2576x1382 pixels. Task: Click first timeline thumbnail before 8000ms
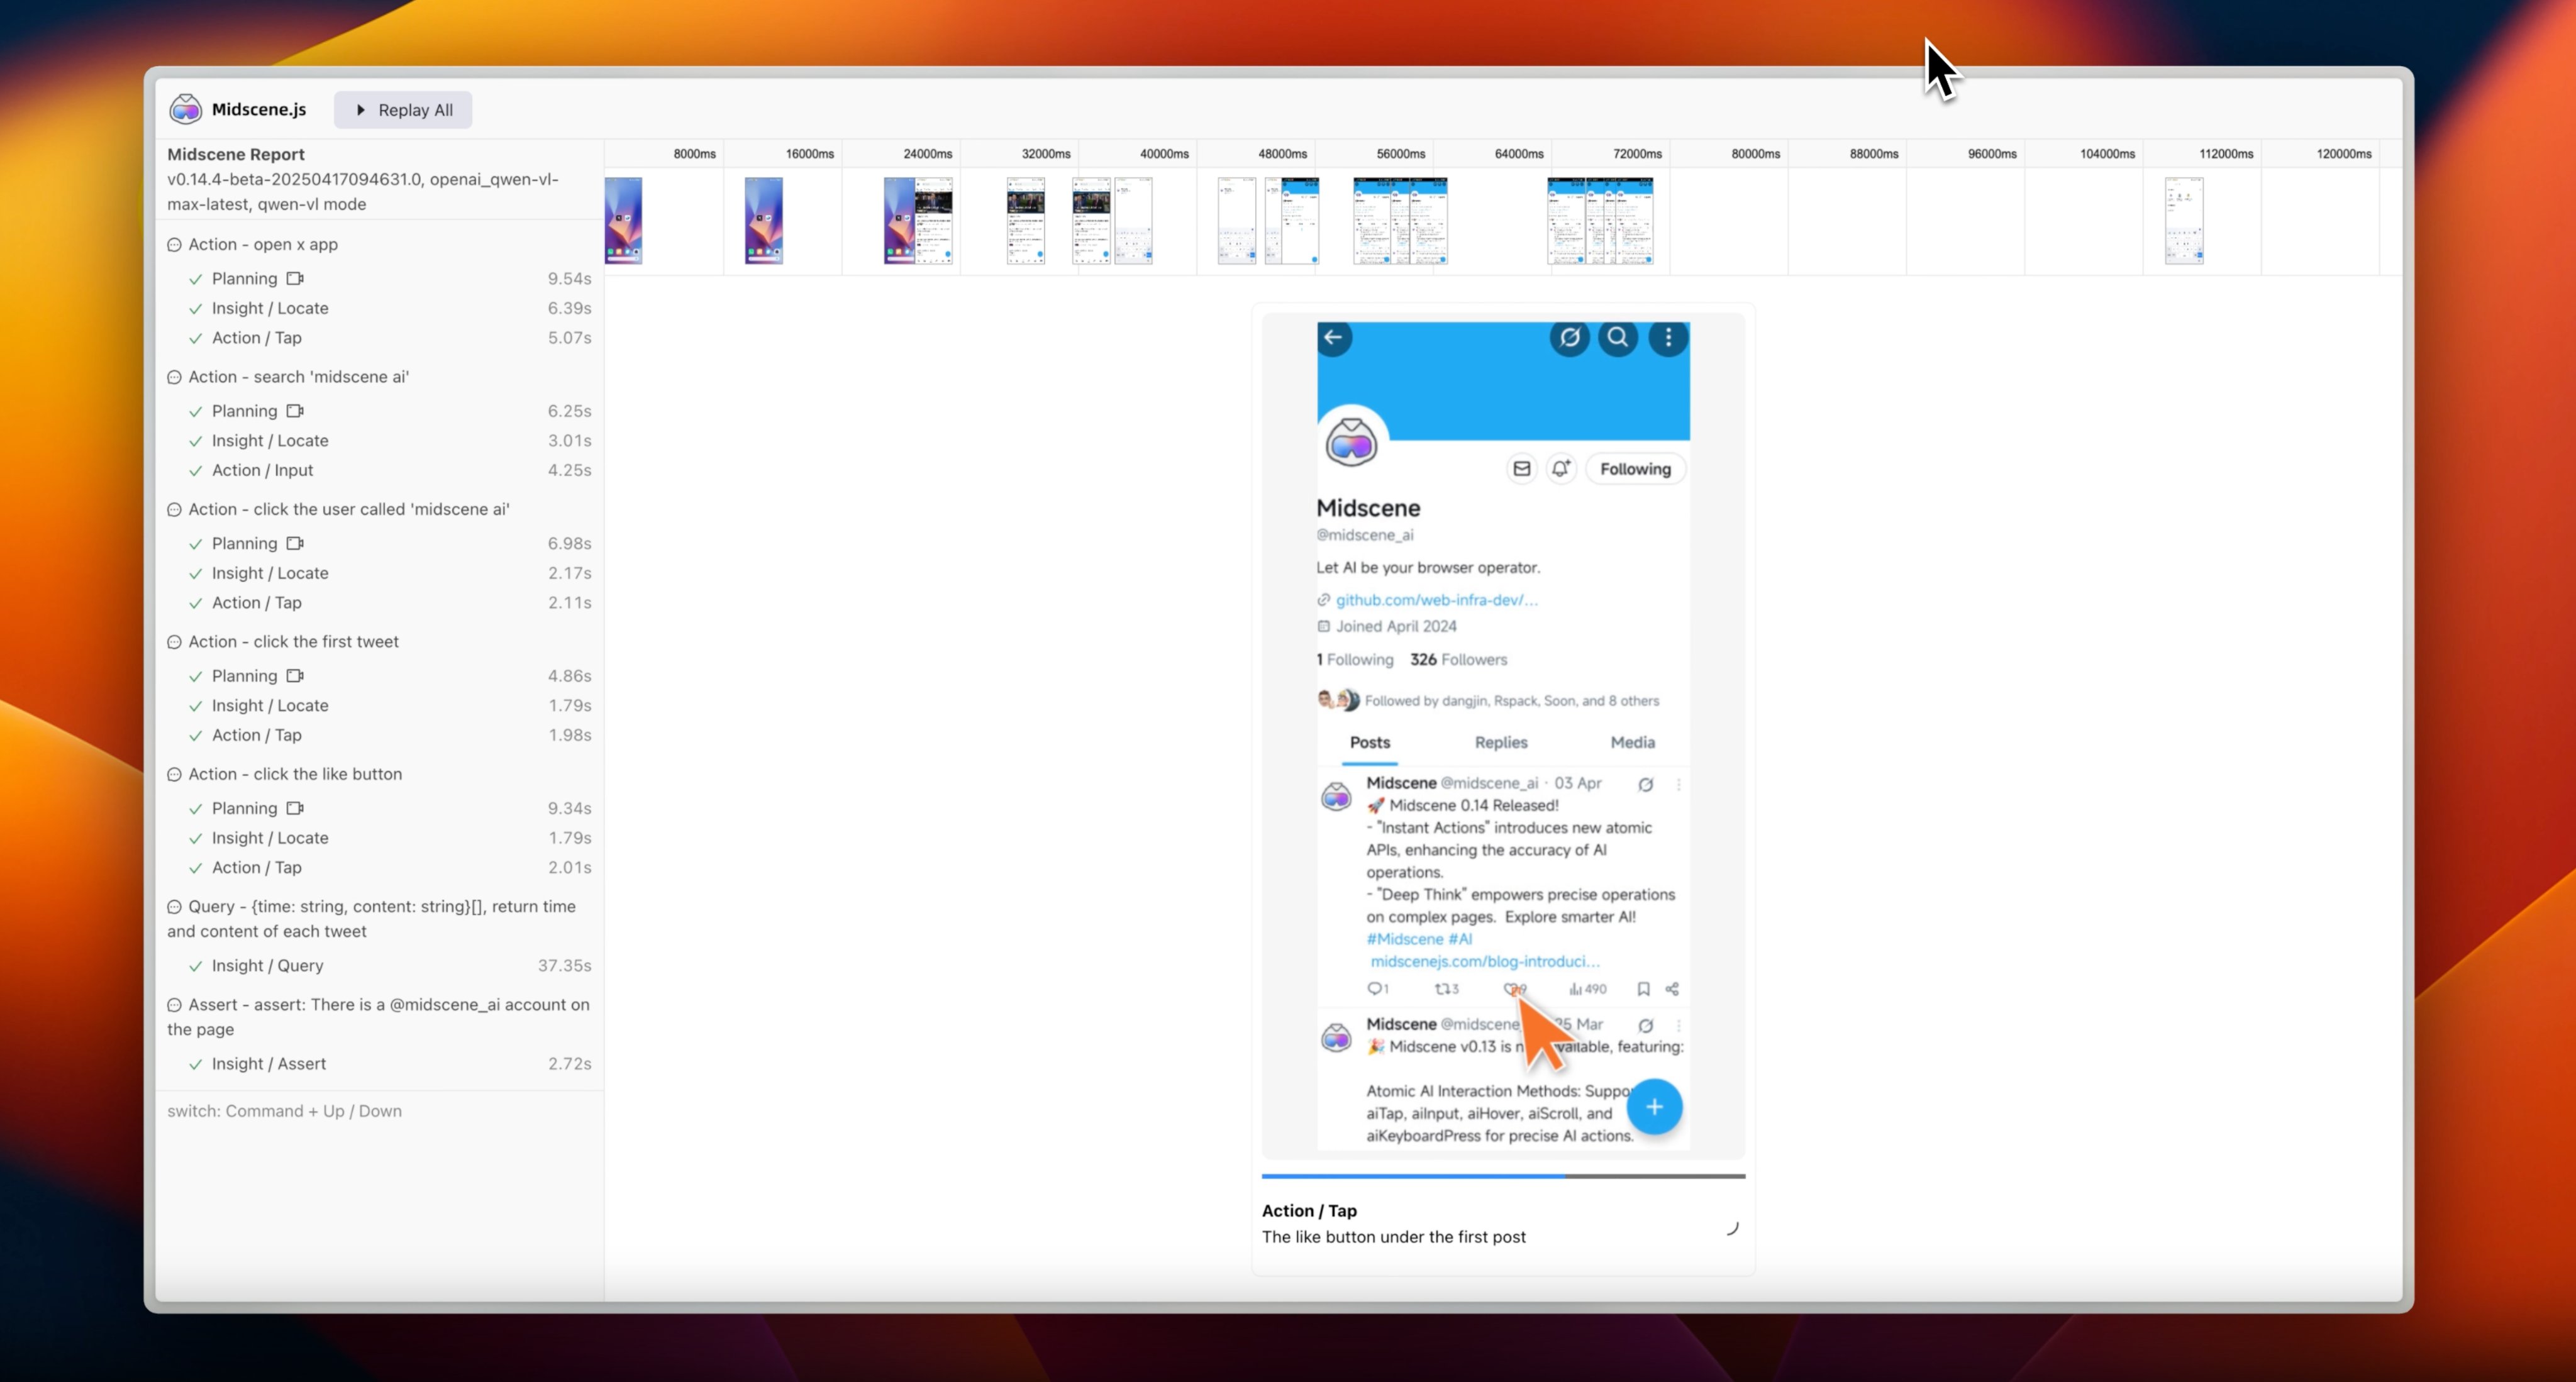pos(624,221)
